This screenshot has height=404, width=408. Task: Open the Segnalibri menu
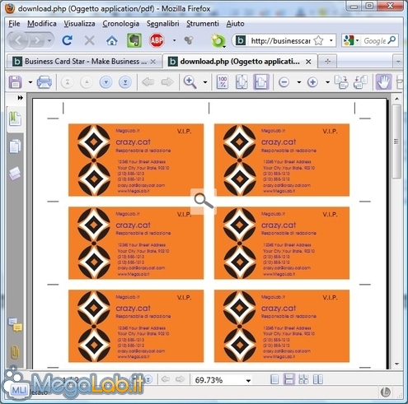163,24
